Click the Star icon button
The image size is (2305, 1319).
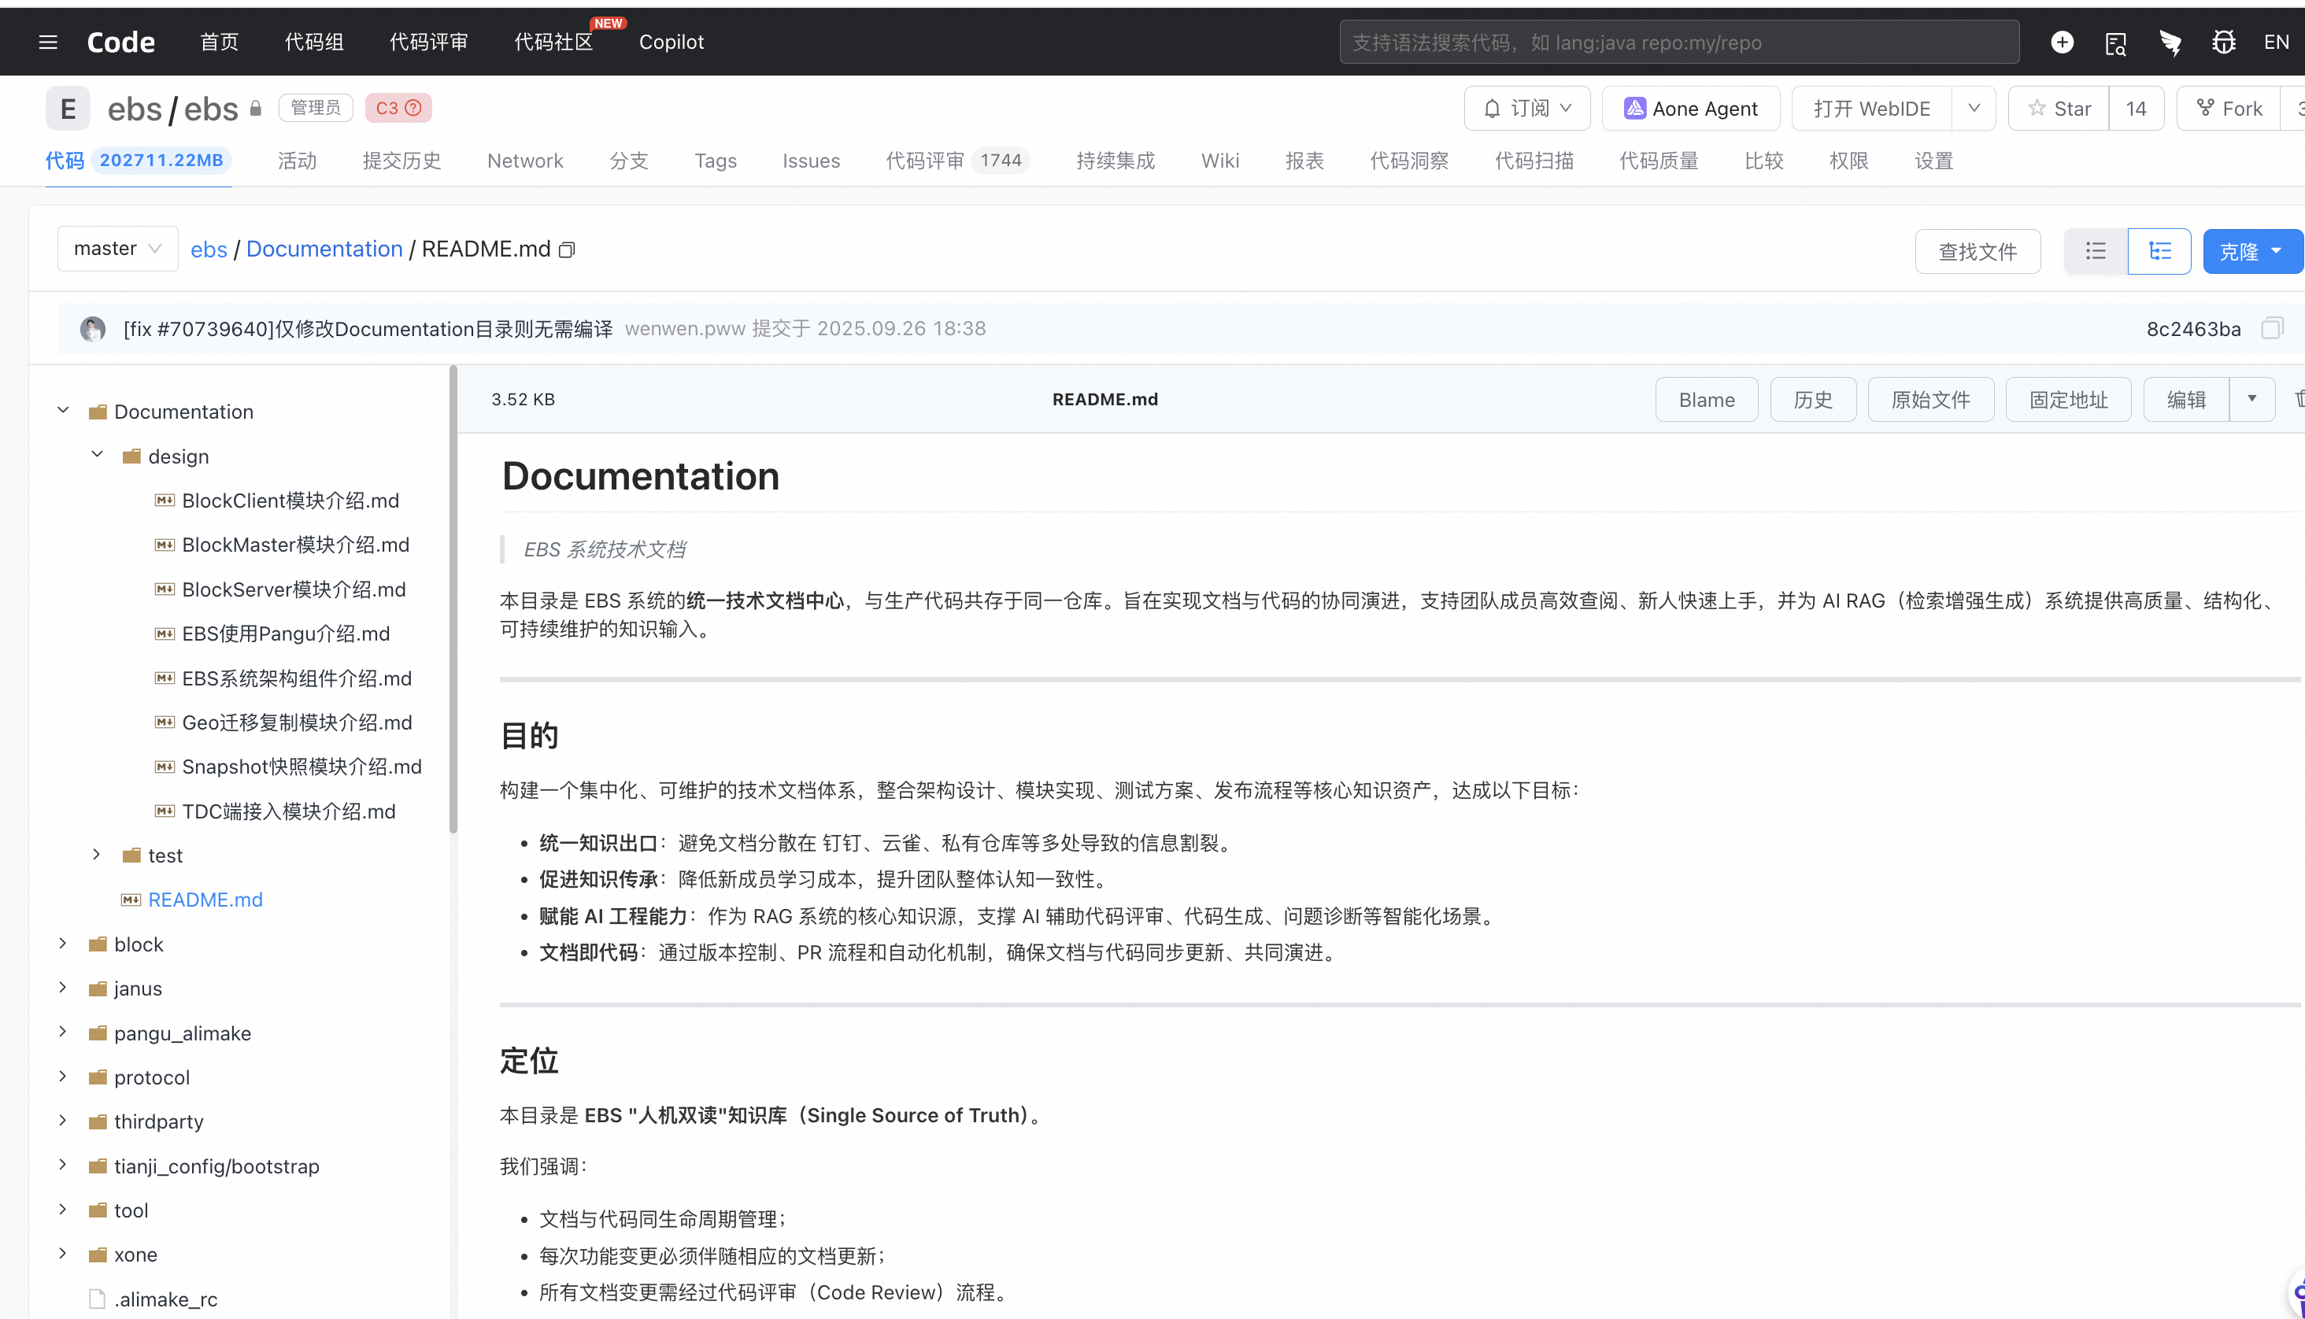click(2059, 109)
